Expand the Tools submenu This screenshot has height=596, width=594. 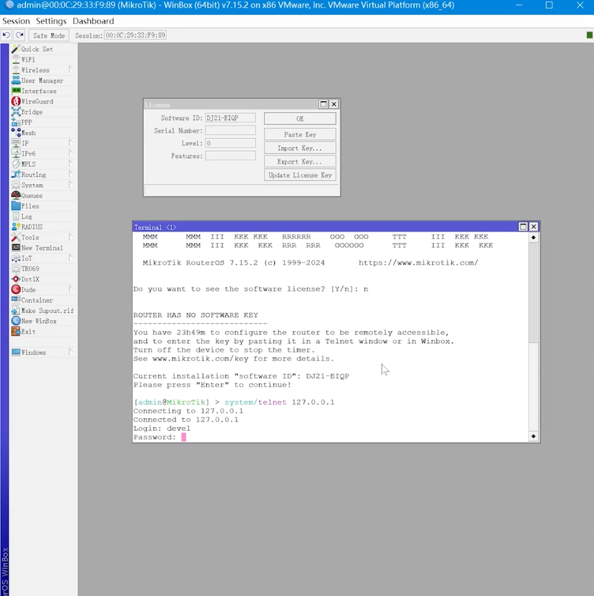tap(71, 237)
